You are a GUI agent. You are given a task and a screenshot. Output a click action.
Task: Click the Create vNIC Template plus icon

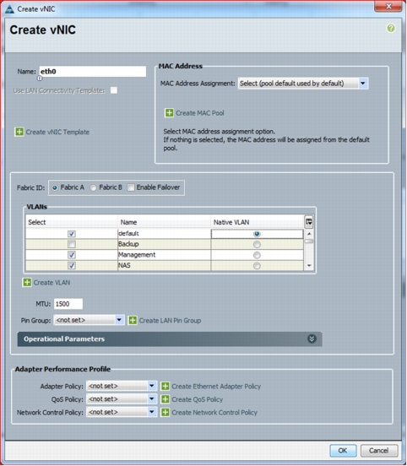[x=19, y=132]
